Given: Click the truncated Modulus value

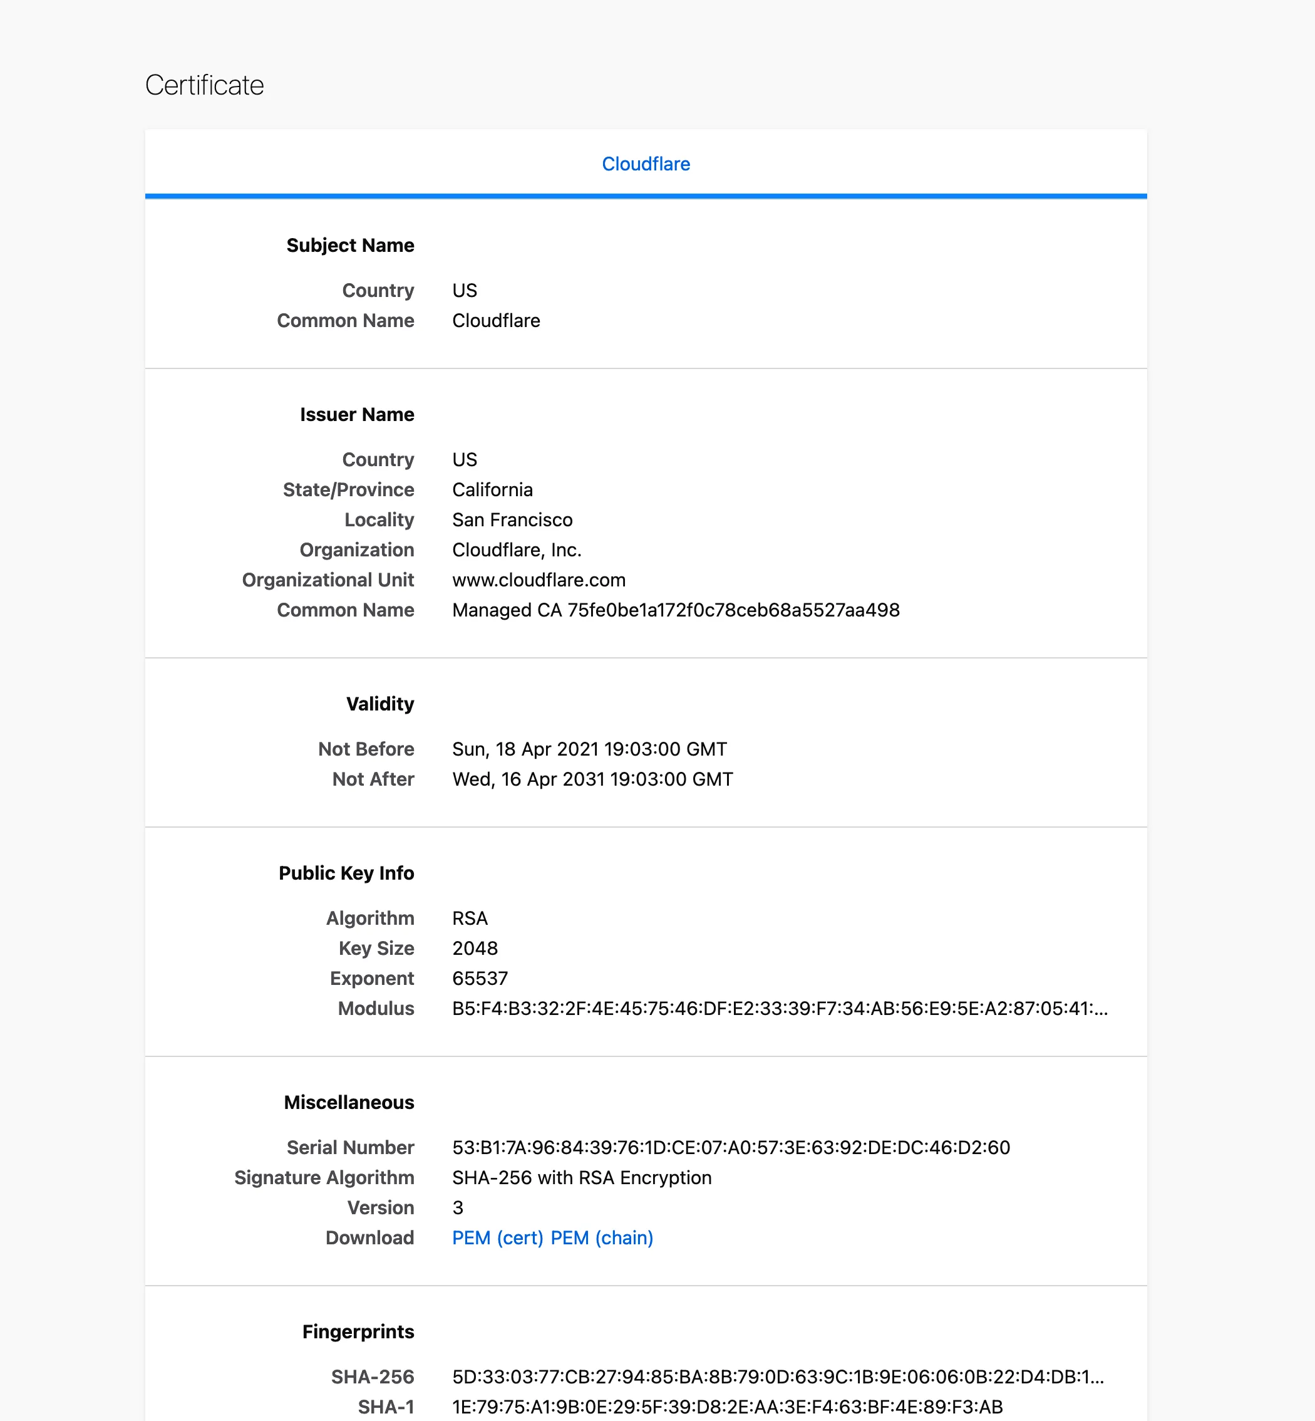Looking at the screenshot, I should pyautogui.click(x=779, y=1008).
